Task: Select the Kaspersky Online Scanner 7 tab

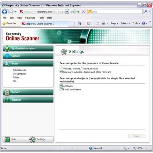Action: click(44, 24)
